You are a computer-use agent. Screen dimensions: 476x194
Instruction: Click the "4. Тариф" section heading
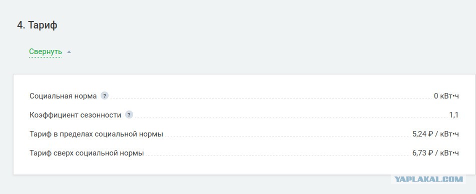click(37, 25)
